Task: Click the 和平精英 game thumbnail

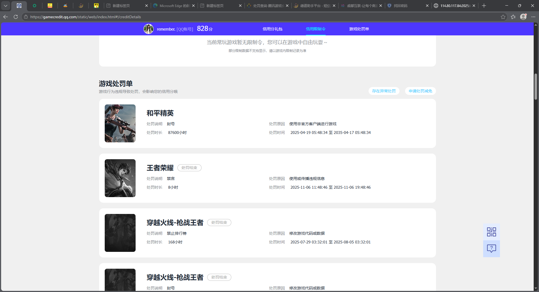Action: tap(120, 123)
